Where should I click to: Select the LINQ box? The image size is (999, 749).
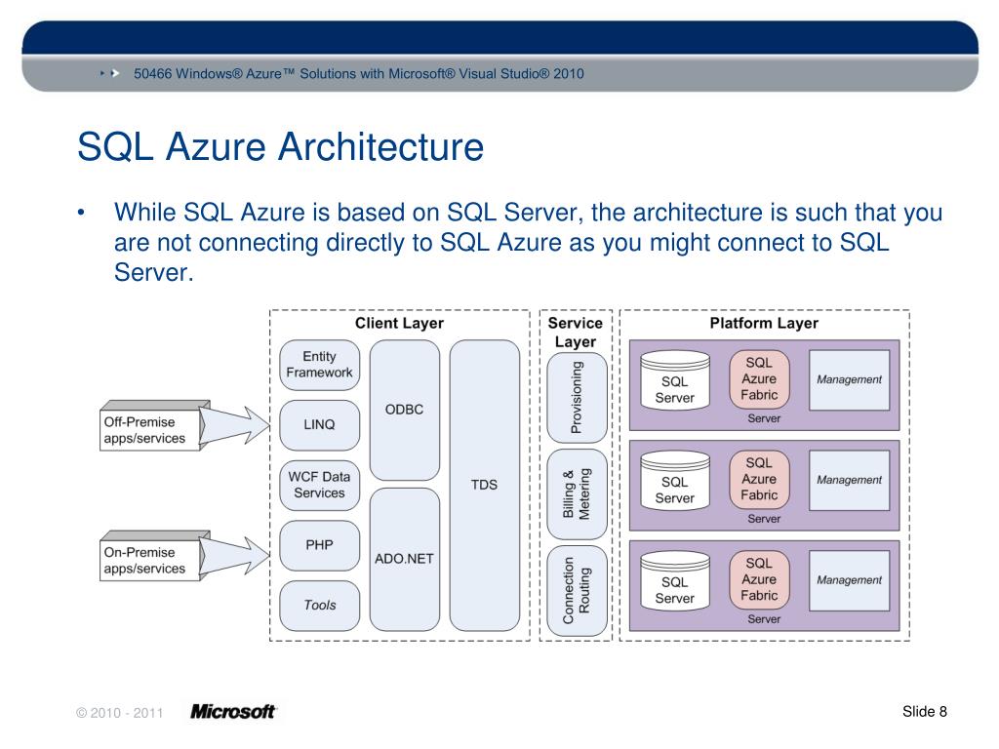tap(319, 424)
